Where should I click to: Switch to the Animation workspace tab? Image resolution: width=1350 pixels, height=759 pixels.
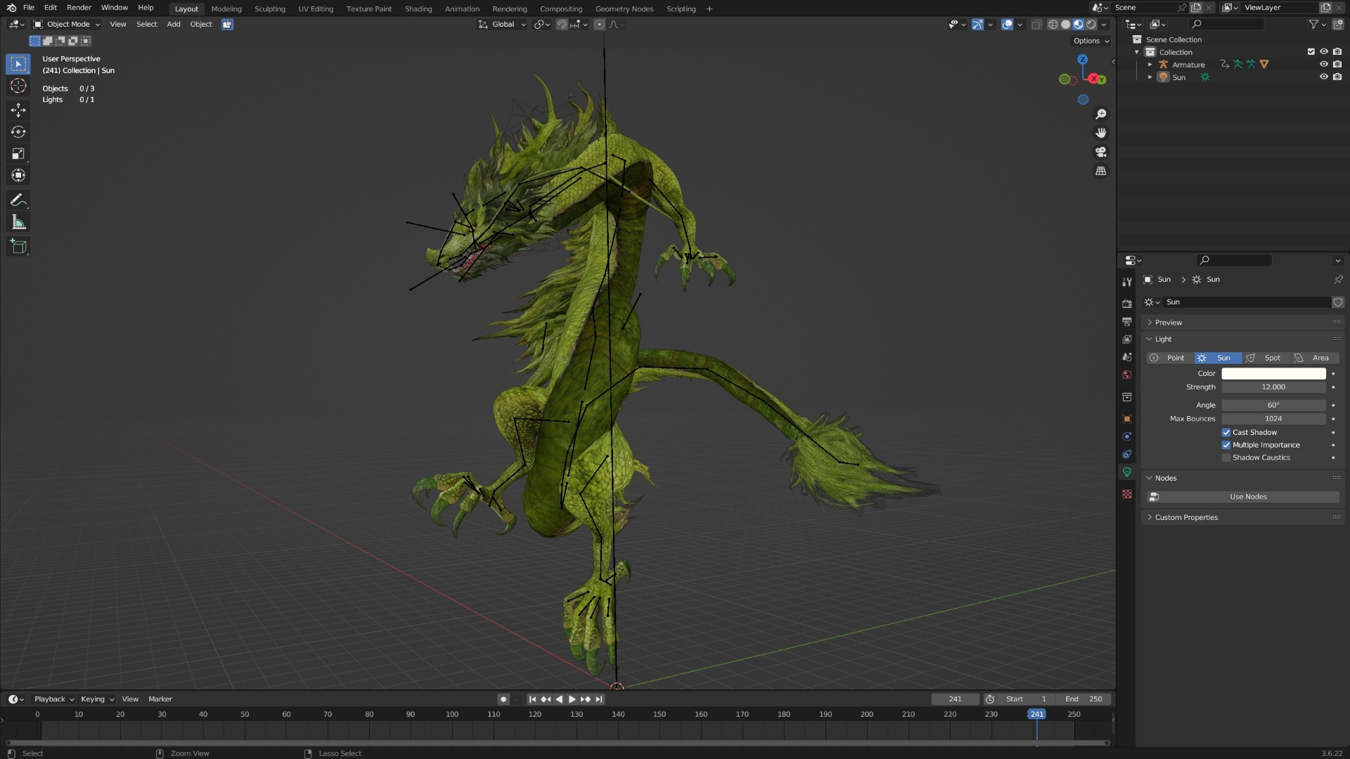(x=462, y=9)
